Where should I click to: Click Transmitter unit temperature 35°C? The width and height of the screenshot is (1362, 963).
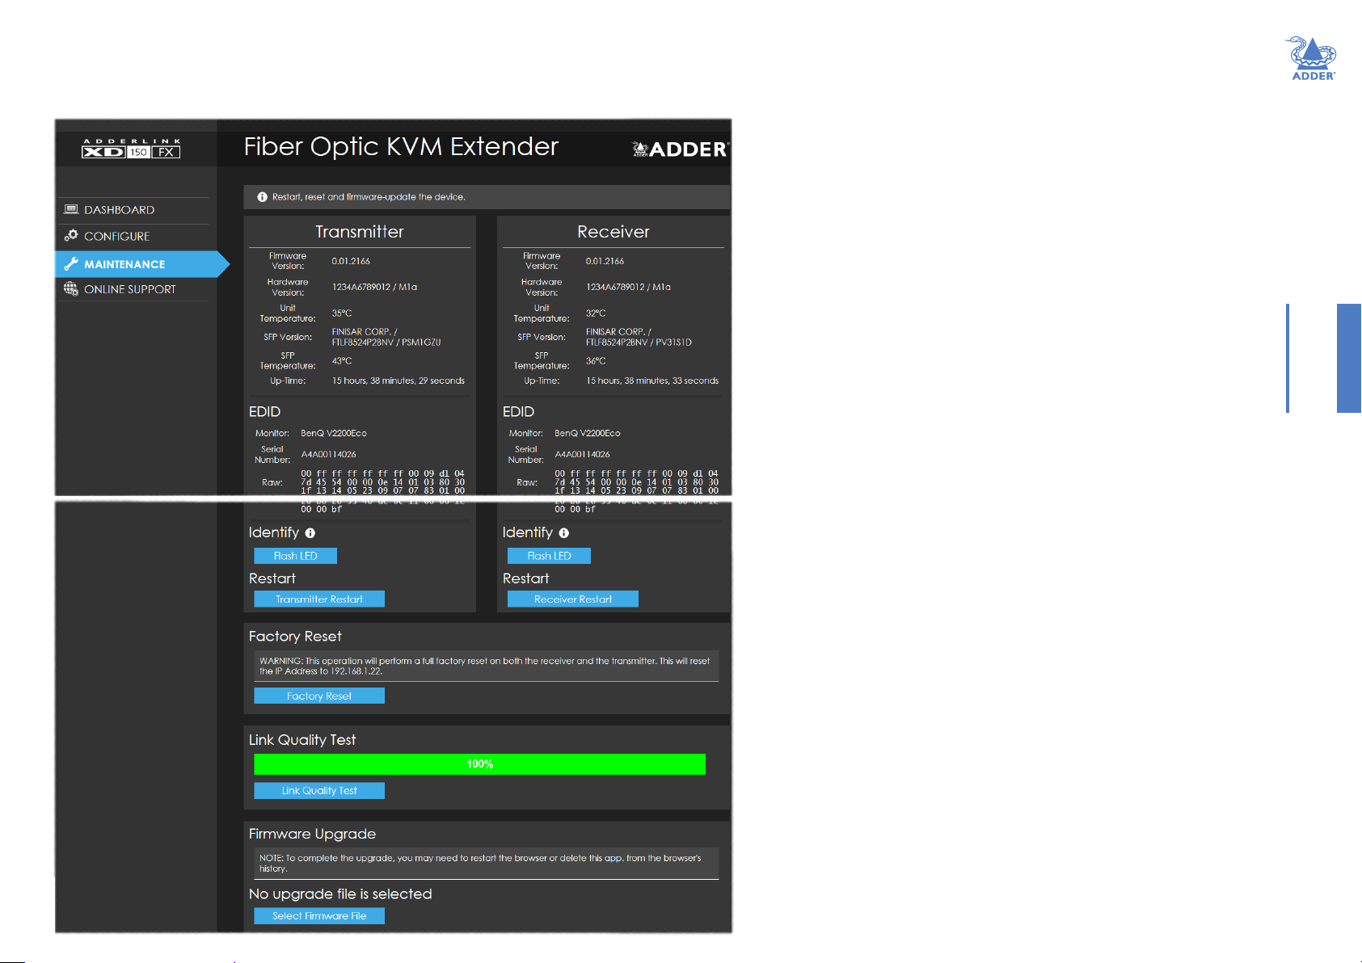click(342, 313)
